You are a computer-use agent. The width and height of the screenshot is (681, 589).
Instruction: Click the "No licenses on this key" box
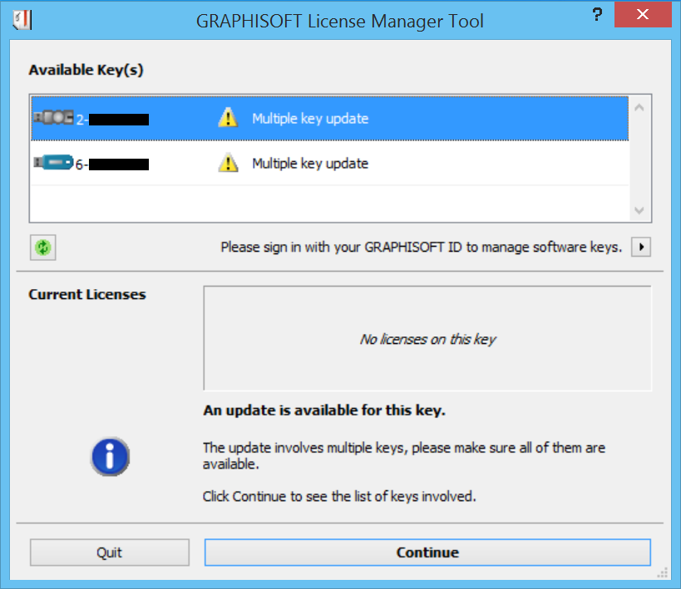pos(427,339)
